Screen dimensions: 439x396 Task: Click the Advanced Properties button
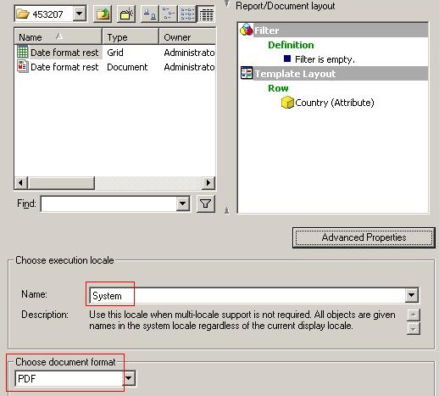click(364, 237)
